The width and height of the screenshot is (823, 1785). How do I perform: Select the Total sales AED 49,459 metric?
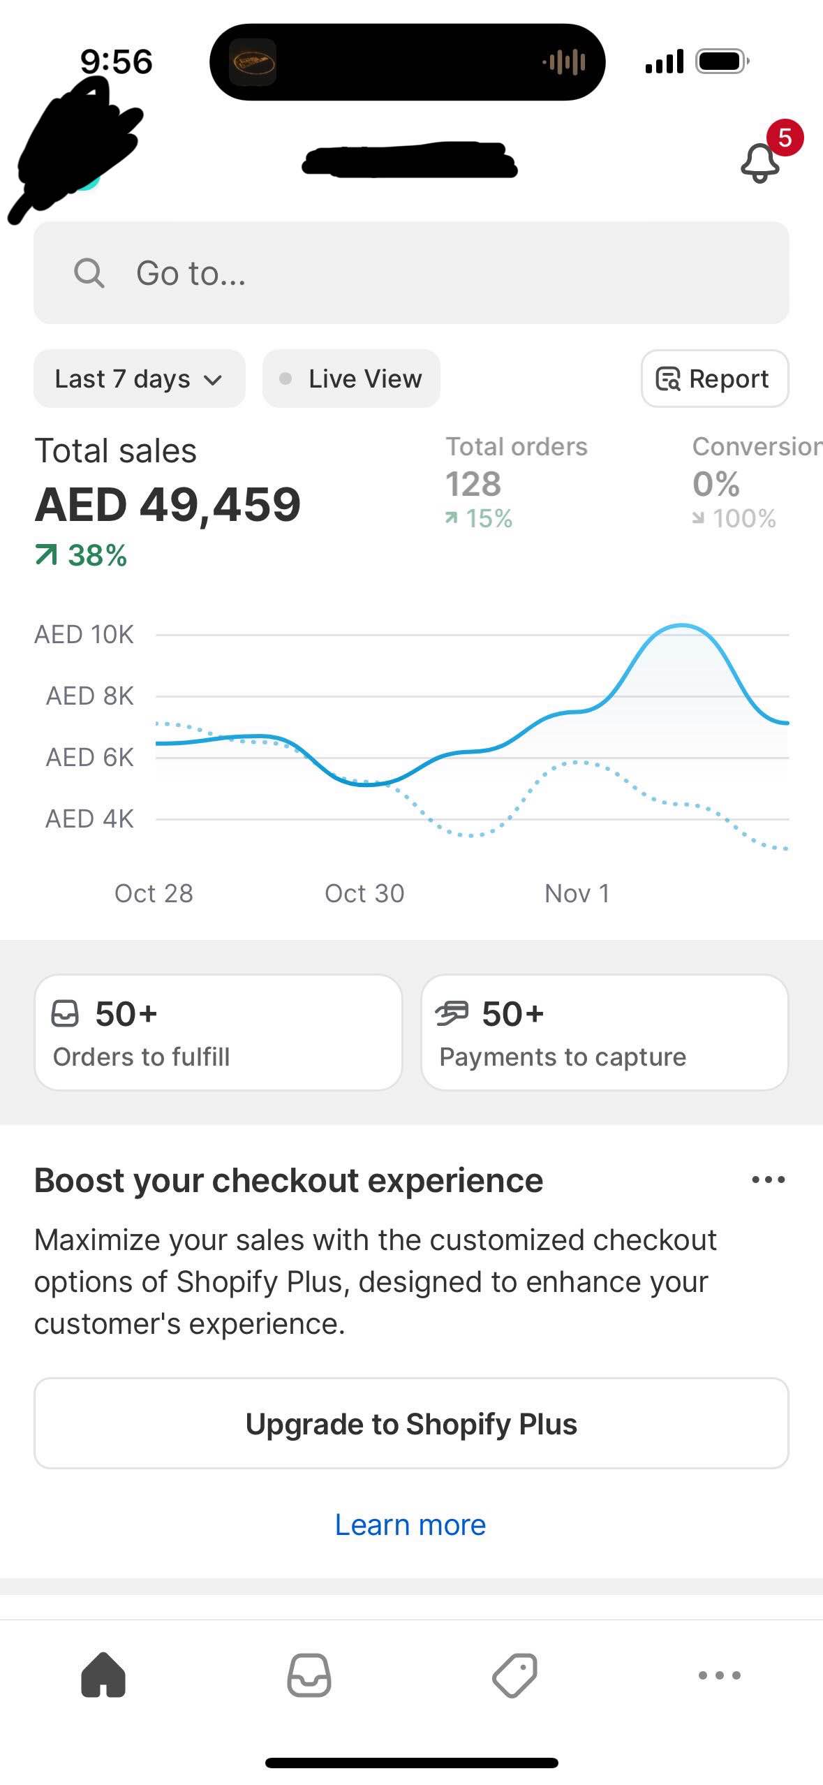pos(168,501)
